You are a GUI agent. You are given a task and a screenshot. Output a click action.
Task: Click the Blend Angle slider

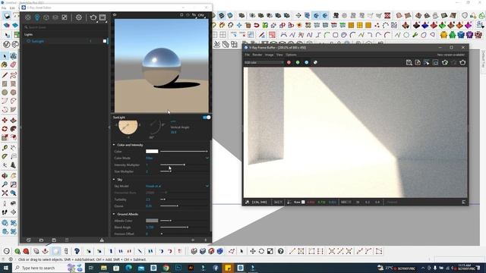coord(184,227)
